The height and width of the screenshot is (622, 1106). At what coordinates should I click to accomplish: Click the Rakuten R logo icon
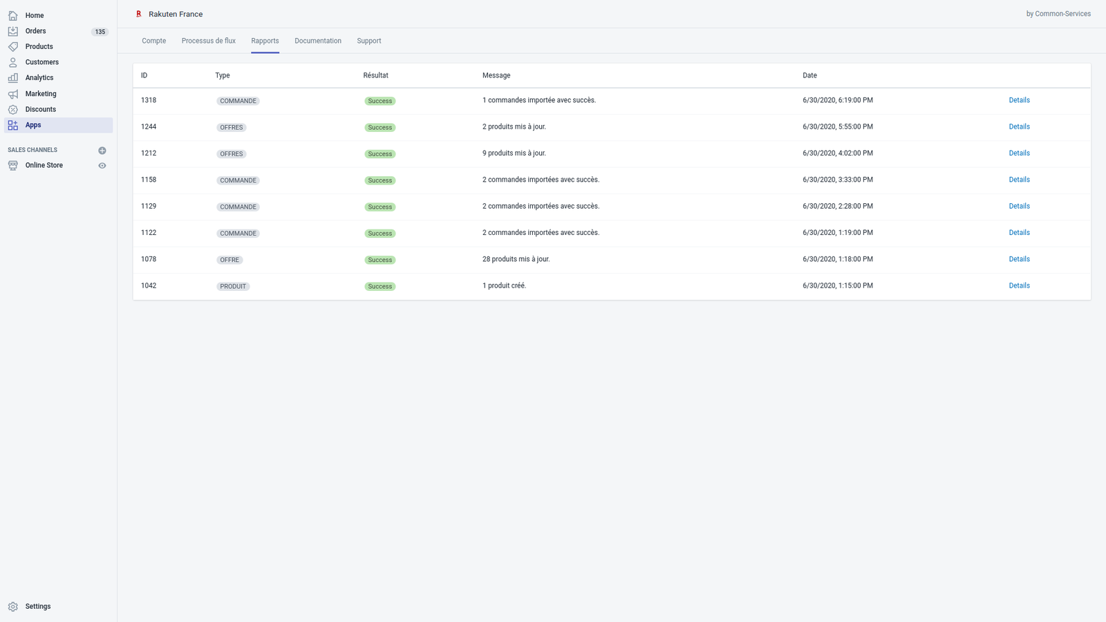138,14
